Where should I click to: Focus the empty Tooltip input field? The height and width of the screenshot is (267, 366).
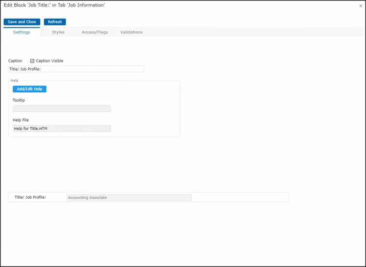[x=62, y=109]
